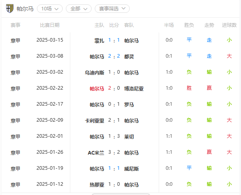Image resolution: width=241 pixels, height=195 pixels.
Task: Click the 3 : 2 score against AC米兰
Action: click(114, 152)
